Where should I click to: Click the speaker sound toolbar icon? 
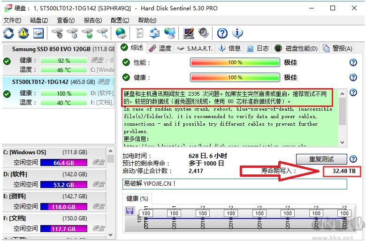coord(204,33)
